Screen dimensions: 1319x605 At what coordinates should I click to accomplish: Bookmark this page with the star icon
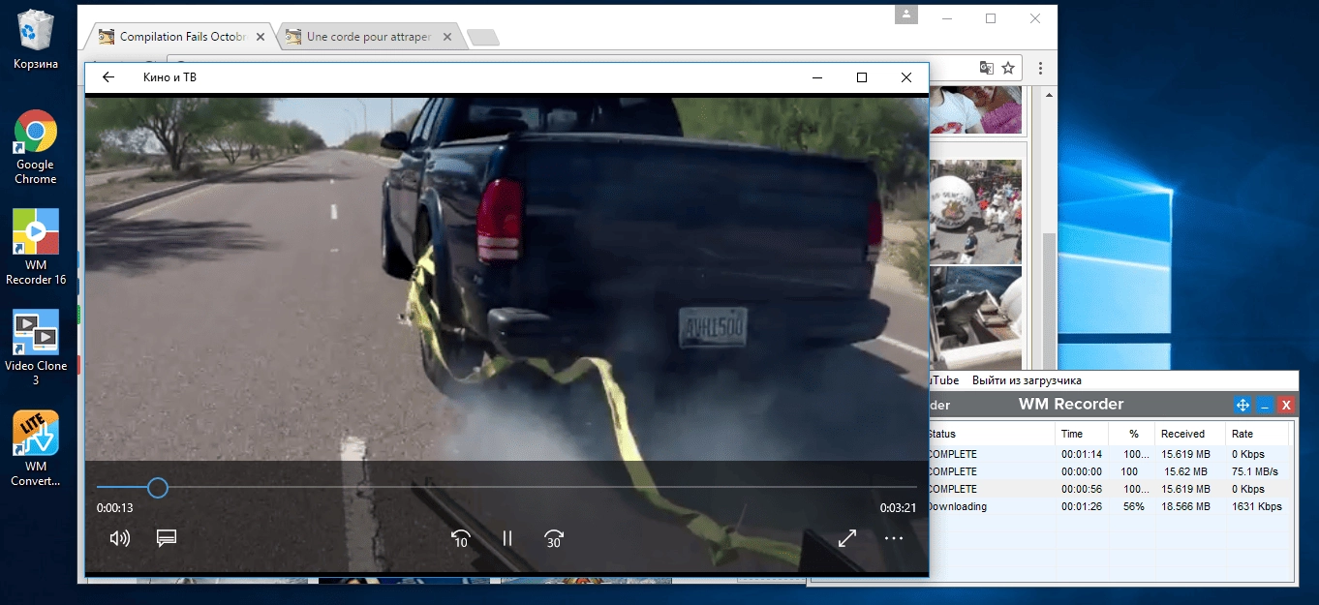point(1008,68)
